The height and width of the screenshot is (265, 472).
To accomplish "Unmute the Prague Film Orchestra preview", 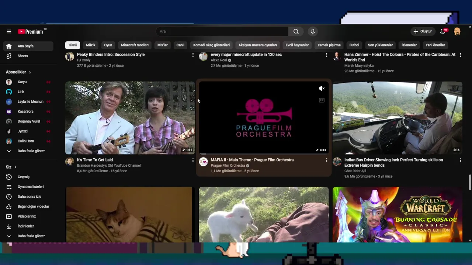I will (x=322, y=89).
